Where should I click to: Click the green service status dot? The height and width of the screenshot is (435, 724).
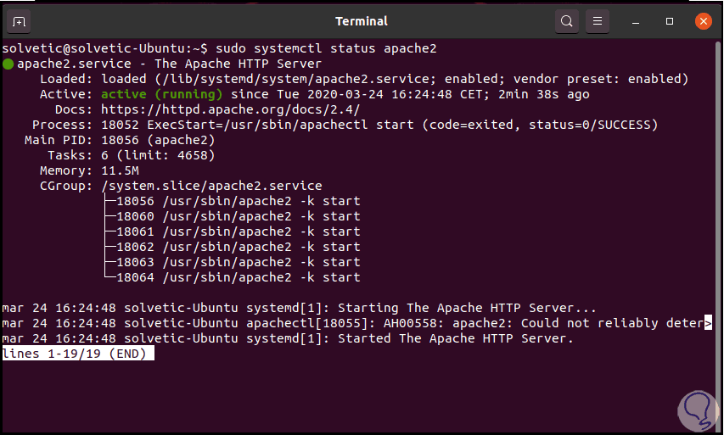coord(8,64)
